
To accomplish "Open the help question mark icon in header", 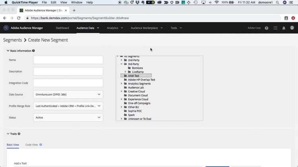I will [267, 28].
